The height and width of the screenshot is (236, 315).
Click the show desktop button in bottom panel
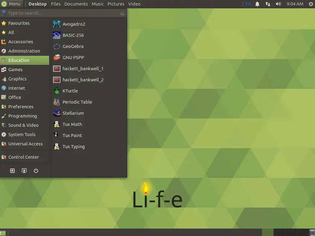click(x=3, y=233)
